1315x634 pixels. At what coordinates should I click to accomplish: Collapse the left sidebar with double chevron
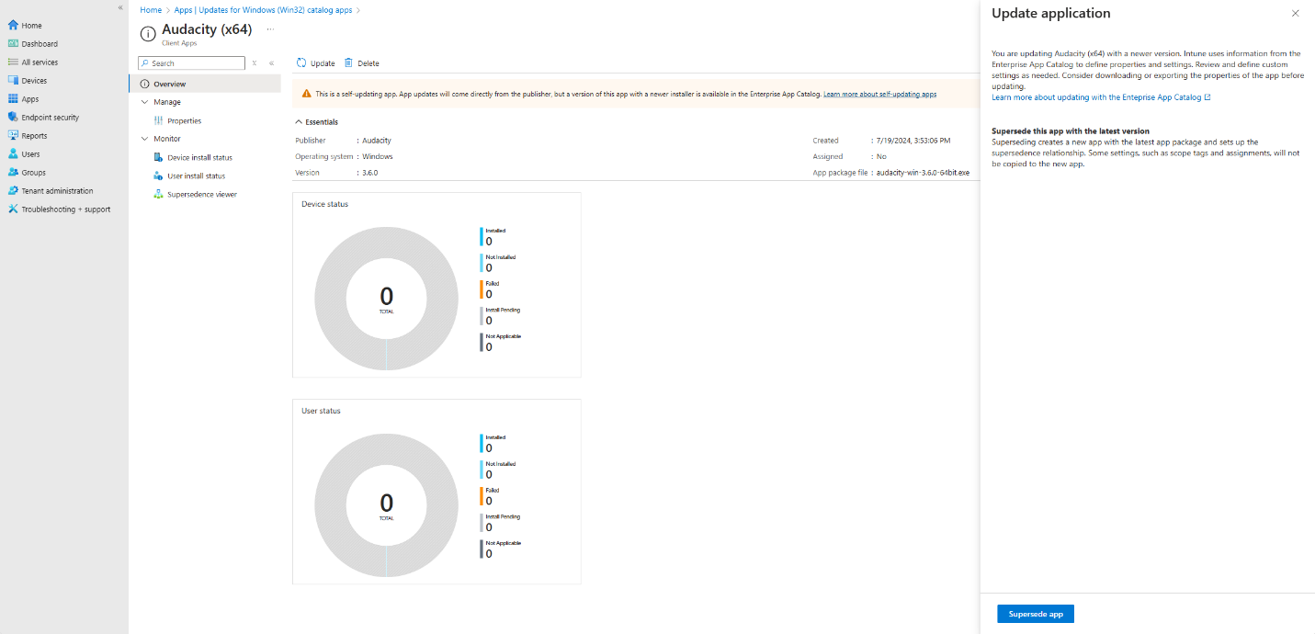(120, 7)
